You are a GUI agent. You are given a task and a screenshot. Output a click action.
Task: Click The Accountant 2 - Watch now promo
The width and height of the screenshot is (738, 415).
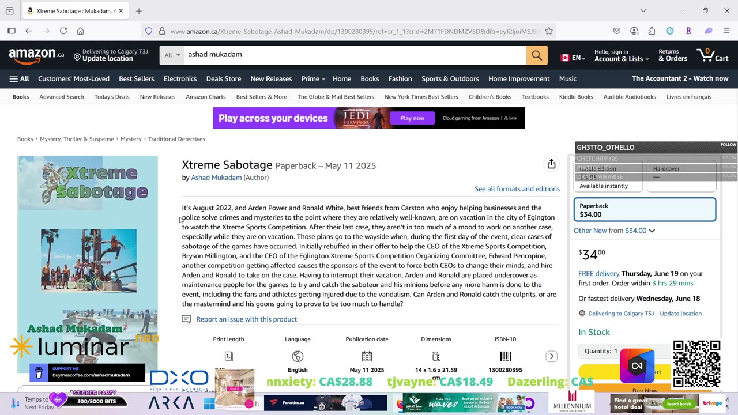(x=680, y=79)
